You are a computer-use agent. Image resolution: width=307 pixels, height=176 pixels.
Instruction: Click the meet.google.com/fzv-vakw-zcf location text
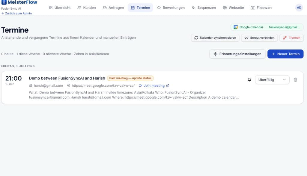point(103,85)
